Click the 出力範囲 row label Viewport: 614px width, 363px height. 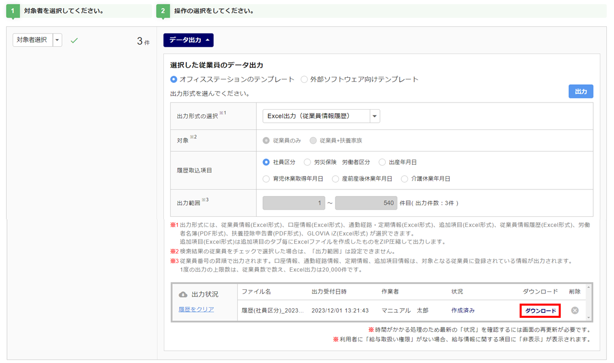189,203
